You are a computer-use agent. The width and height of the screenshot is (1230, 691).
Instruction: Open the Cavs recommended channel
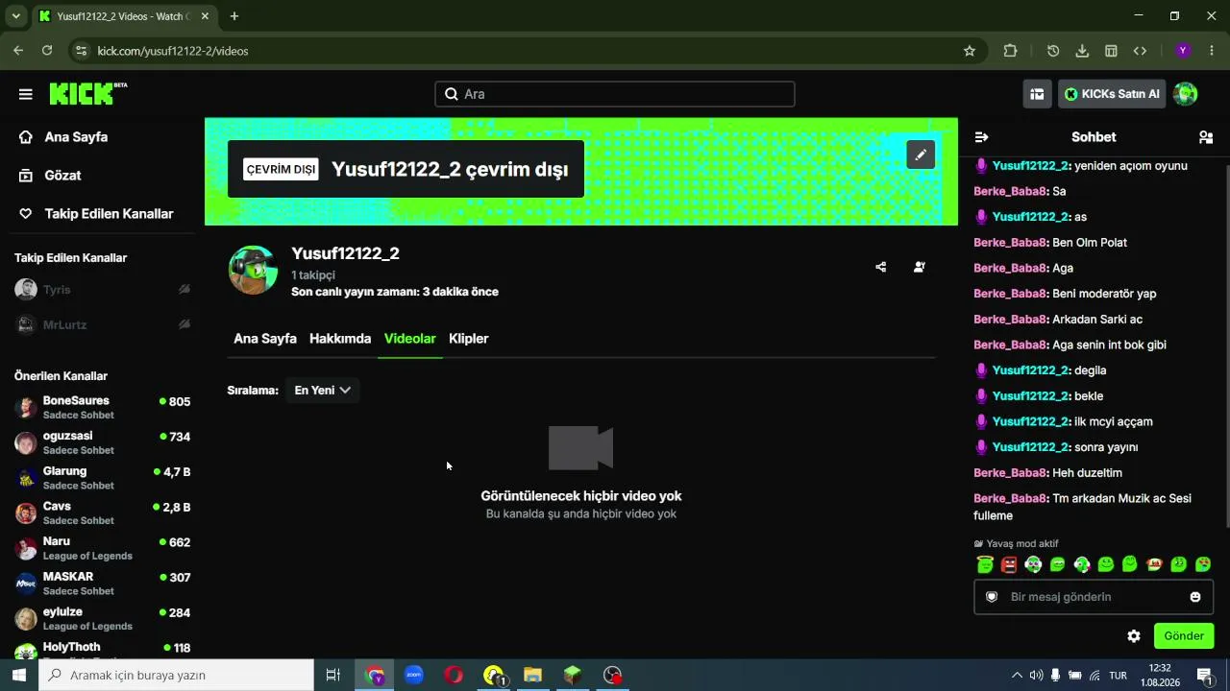(x=102, y=512)
